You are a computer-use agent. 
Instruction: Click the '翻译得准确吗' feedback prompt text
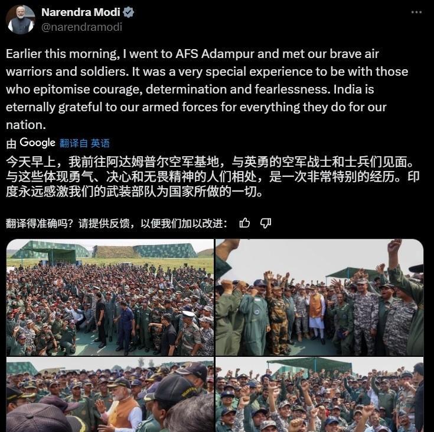pyautogui.click(x=116, y=223)
